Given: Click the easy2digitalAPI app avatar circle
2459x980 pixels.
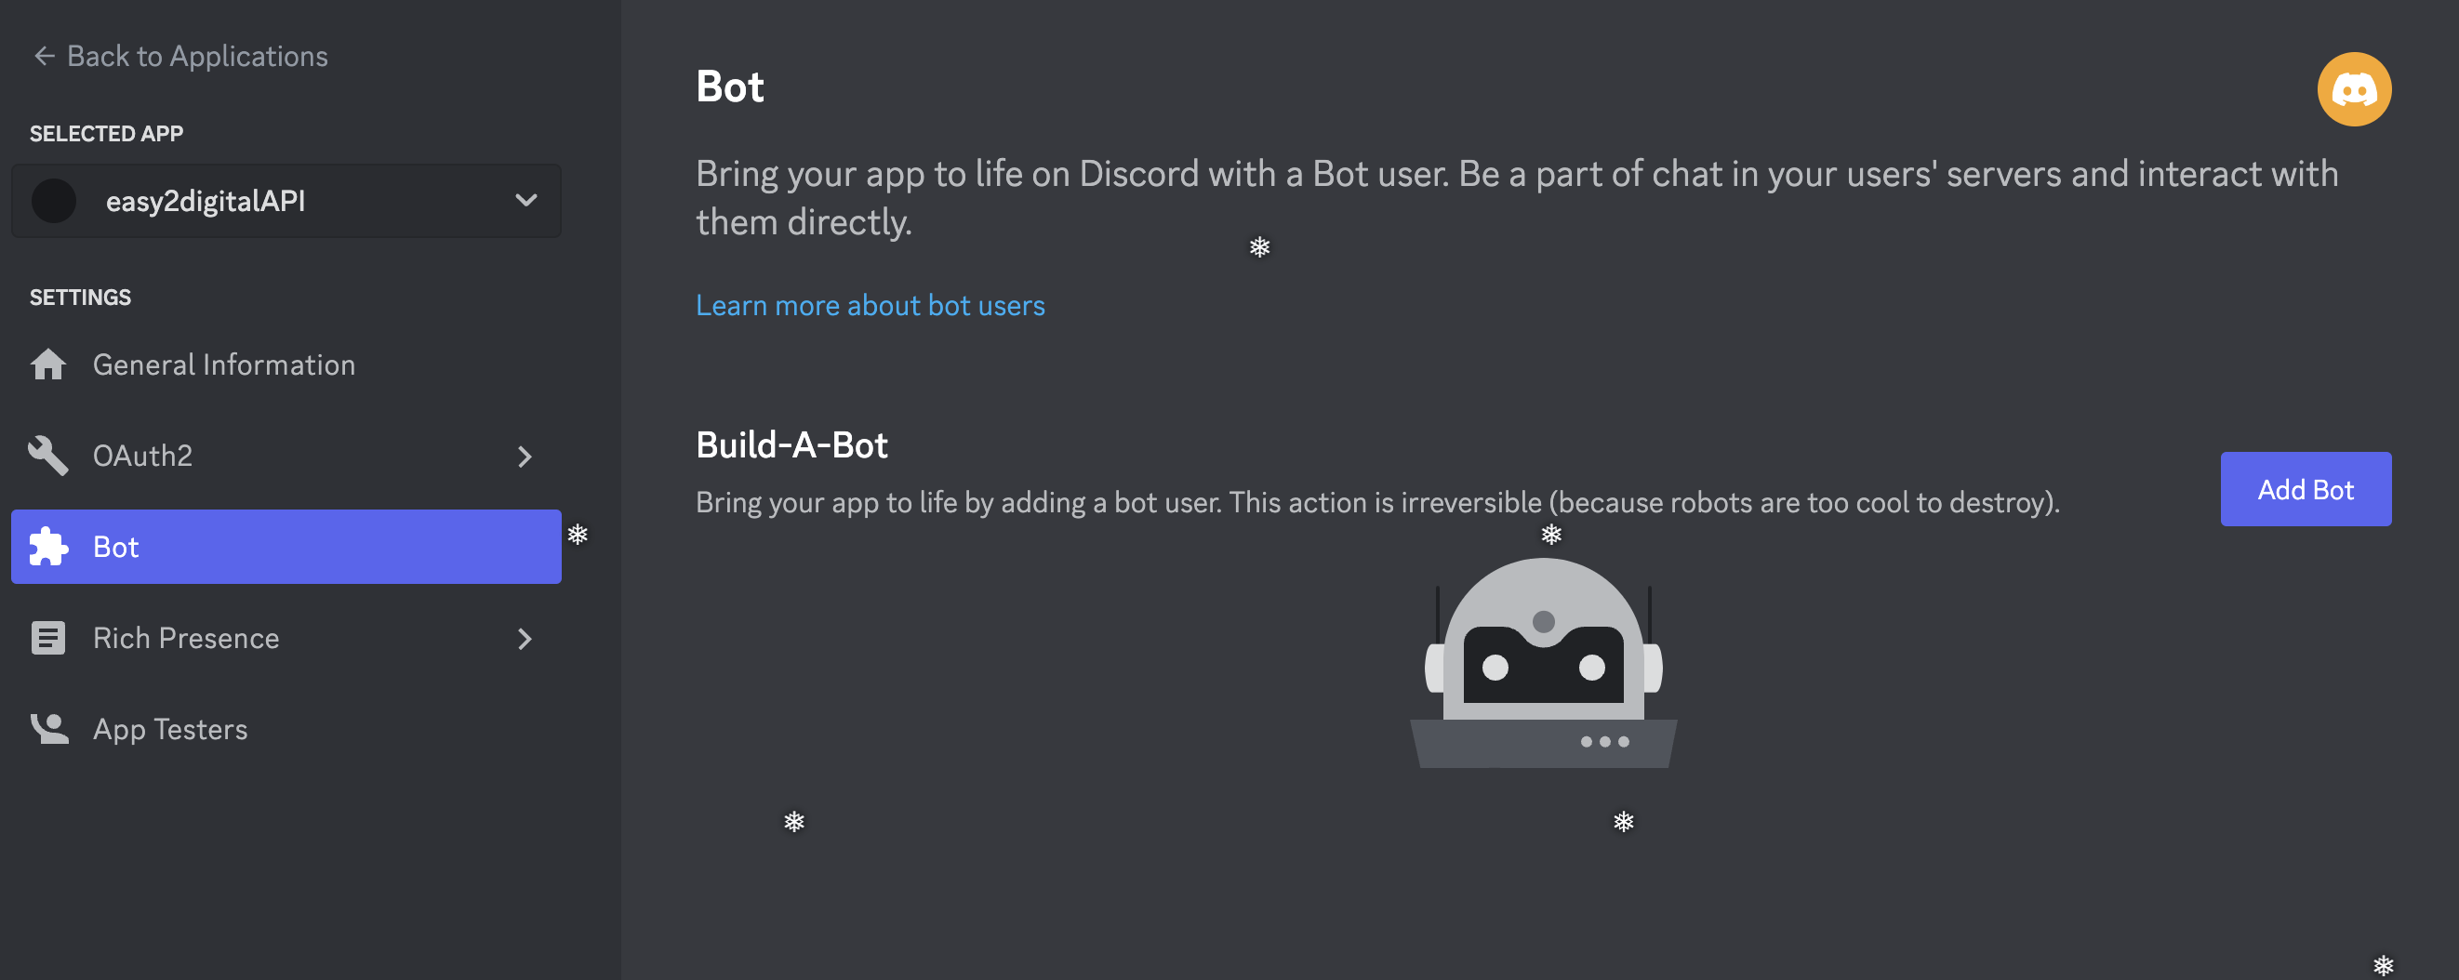Looking at the screenshot, I should [53, 201].
